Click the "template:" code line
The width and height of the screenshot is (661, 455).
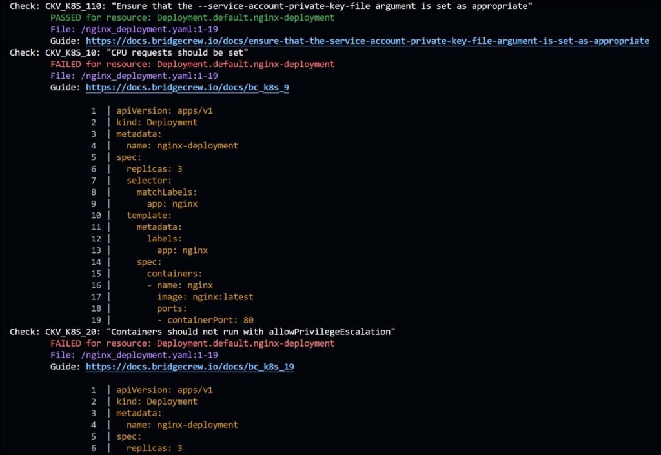(x=149, y=215)
